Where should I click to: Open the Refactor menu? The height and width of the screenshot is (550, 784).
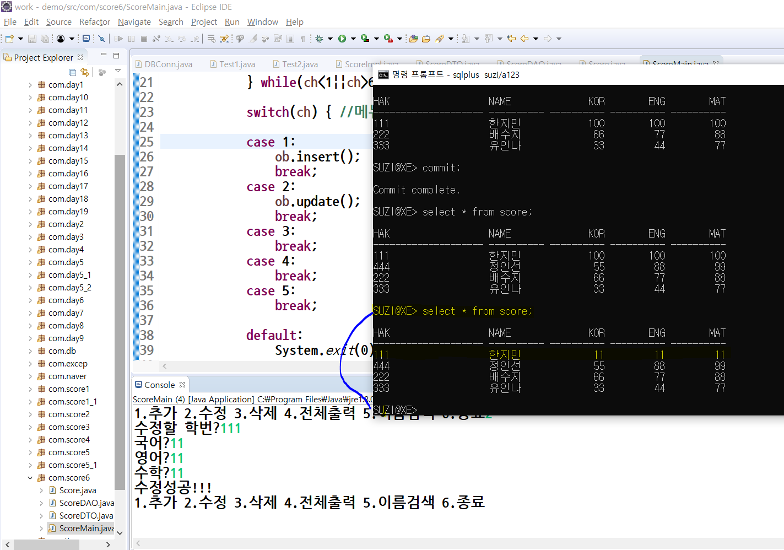95,22
